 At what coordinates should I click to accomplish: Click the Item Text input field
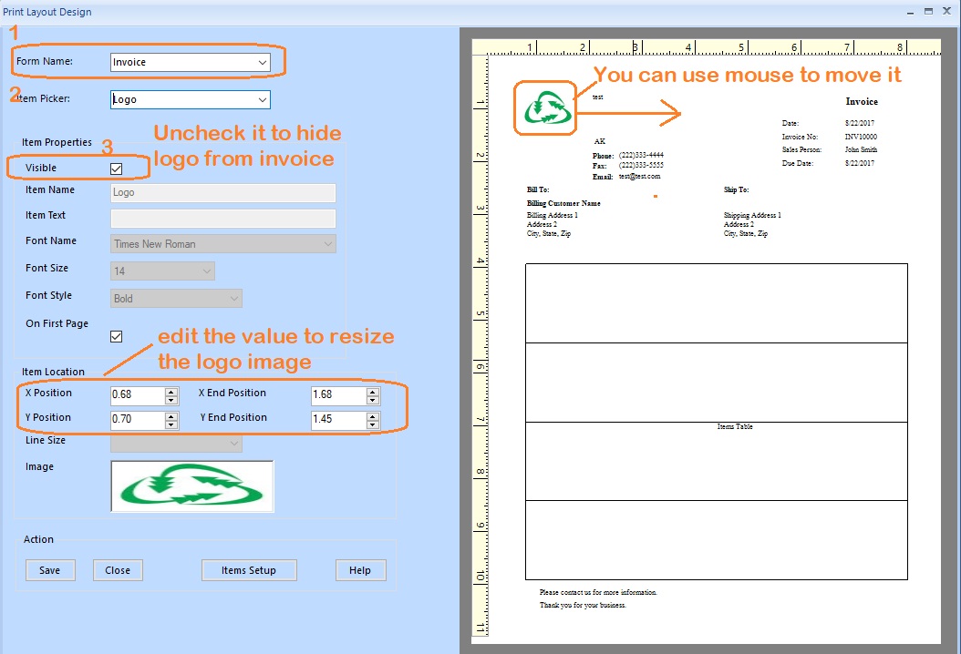222,219
